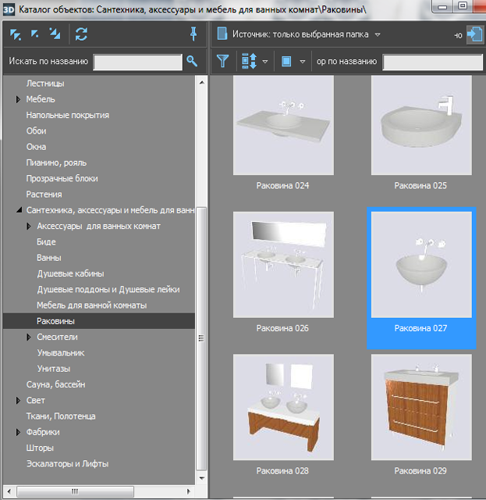The height and width of the screenshot is (500, 486).
Task: Click the magnifier search icon
Action: 193,61
